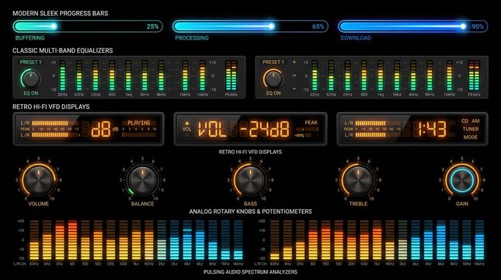
Task: Click the 1:43 time readout
Action: click(433, 129)
